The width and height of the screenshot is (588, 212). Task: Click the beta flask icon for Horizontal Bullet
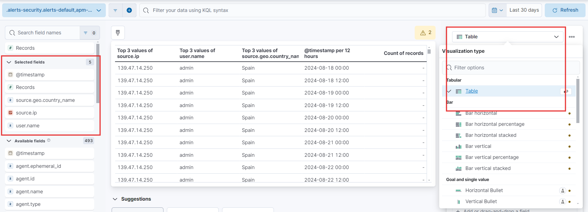(563, 191)
